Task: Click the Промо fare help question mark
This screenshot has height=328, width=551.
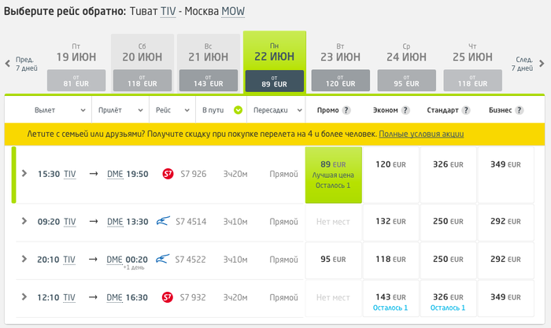Action: (346, 110)
